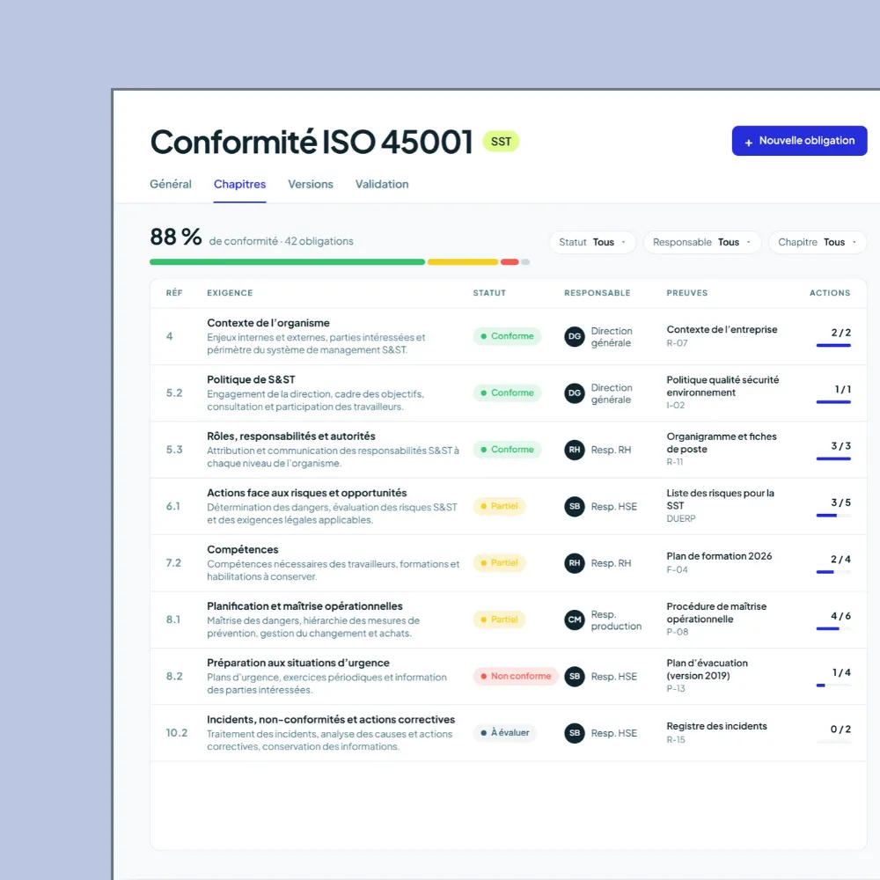Click the CM avatar for Resp. production
The image size is (880, 880).
(x=574, y=620)
